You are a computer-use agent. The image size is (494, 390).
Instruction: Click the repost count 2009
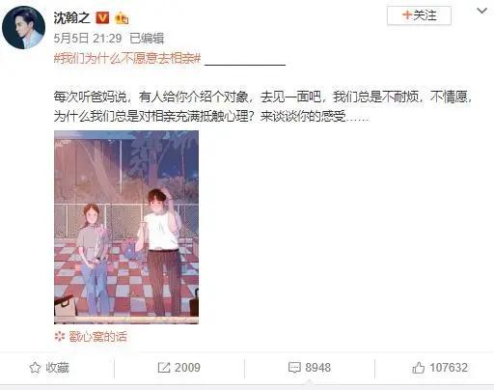(x=187, y=368)
